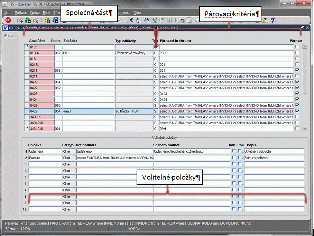Image resolution: width=314 pixels, height=236 pixels.
Task: Click Položka field 'Uplatnění' in row 1
Action: [45, 152]
